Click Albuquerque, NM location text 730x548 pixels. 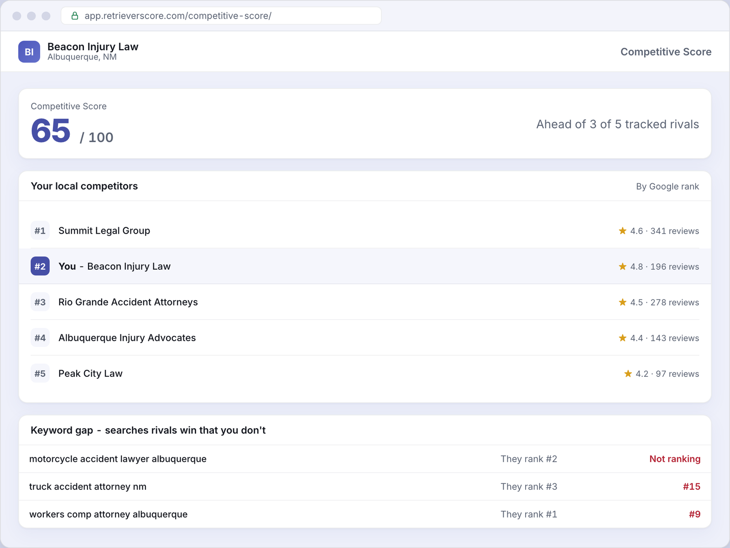82,57
